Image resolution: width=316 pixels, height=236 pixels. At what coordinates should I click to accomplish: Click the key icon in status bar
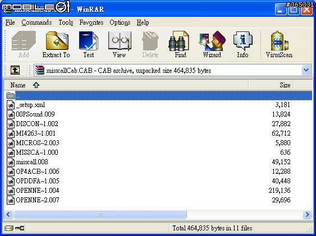20,228
